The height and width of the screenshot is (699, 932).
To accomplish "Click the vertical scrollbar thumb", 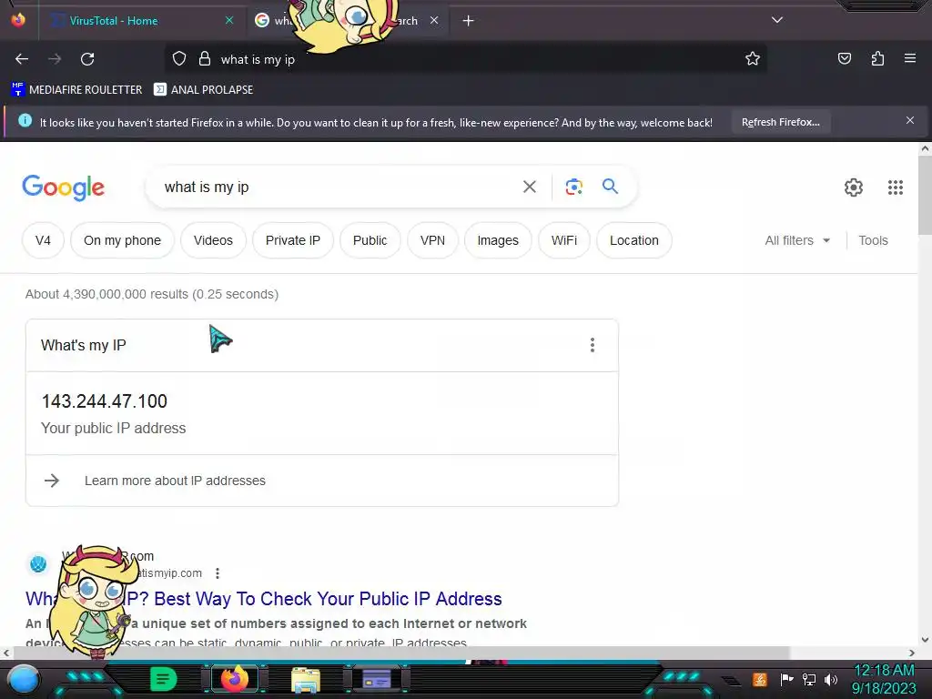I will 925,195.
